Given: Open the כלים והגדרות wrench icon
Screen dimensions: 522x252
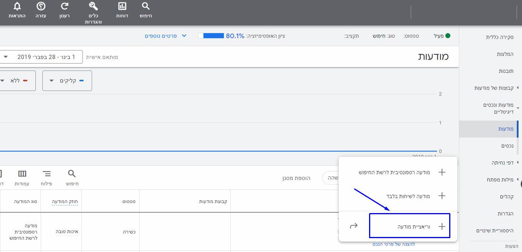Looking at the screenshot, I should tap(93, 6).
